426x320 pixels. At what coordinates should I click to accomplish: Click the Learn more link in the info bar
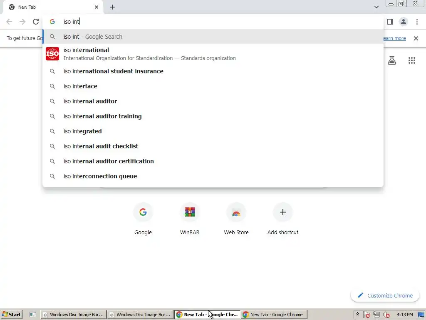[x=394, y=38]
